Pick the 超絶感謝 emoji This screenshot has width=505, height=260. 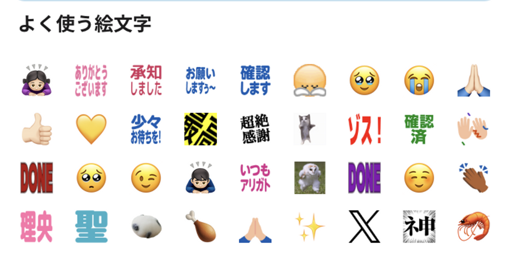[255, 129]
